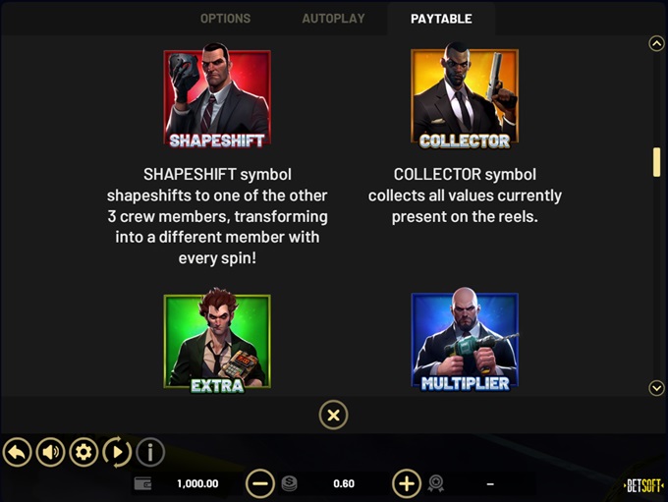Image resolution: width=668 pixels, height=502 pixels.
Task: Click the yellow scrollbar thumb
Action: (656, 162)
